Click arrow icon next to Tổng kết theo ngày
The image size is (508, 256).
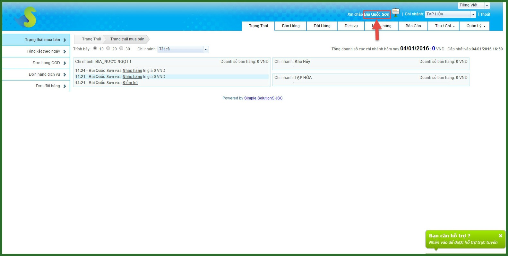pyautogui.click(x=65, y=52)
